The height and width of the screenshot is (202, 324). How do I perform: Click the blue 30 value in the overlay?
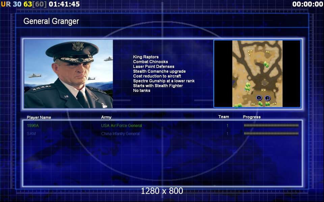point(17,4)
